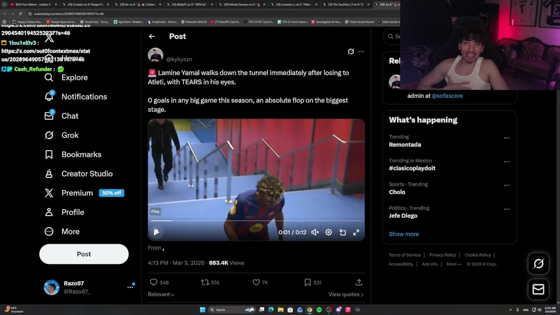Screen dimensions: 560x315
Task: Switch to the MattyFC on X browser tab
Action: (x=190, y=4)
